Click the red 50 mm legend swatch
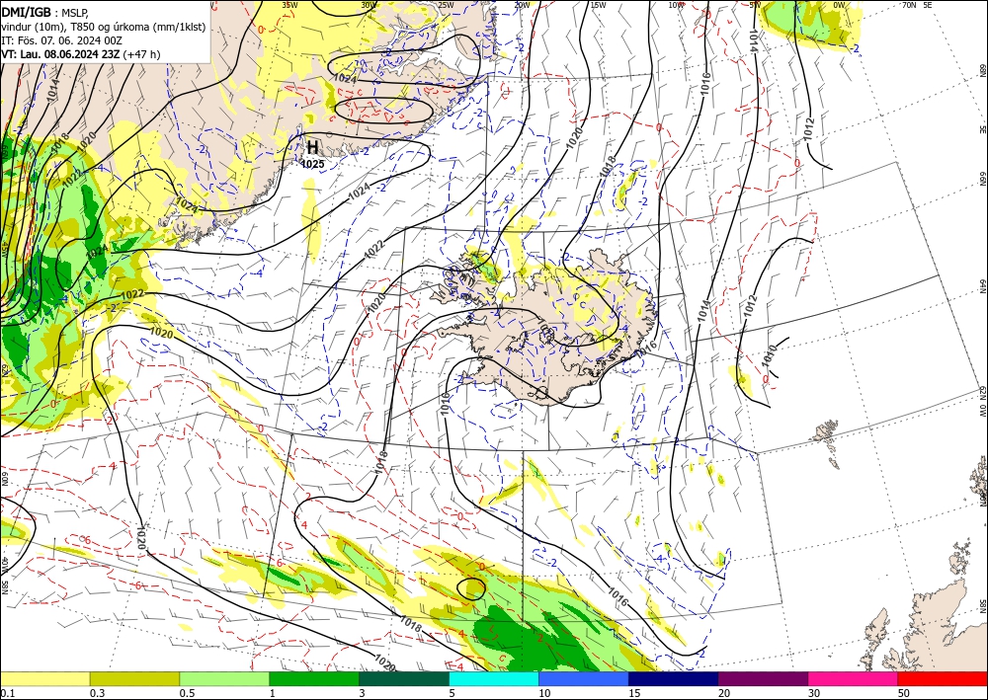The width and height of the screenshot is (988, 700). pos(943,678)
